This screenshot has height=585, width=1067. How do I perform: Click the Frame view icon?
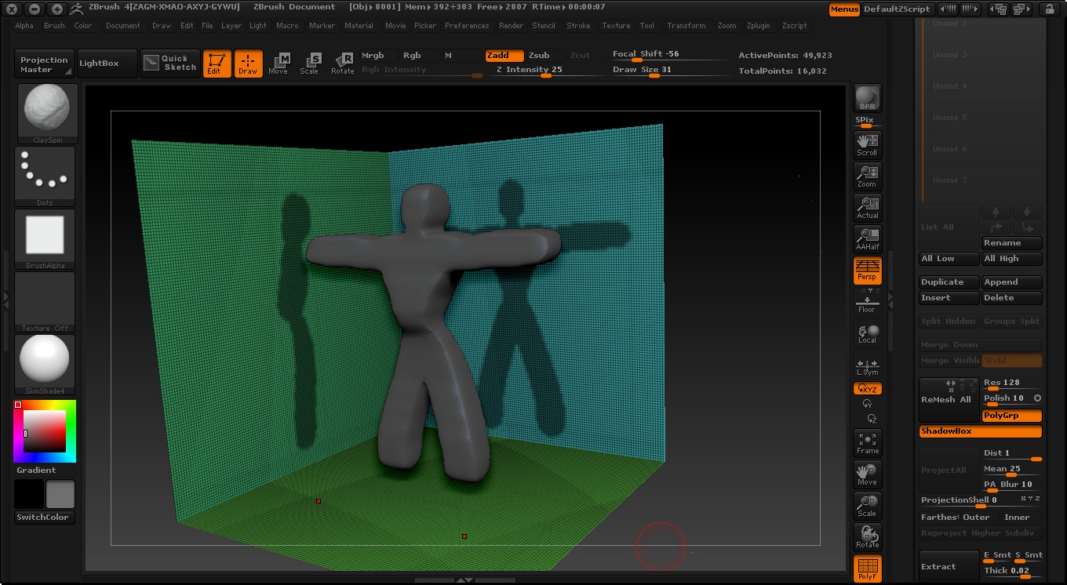click(867, 443)
